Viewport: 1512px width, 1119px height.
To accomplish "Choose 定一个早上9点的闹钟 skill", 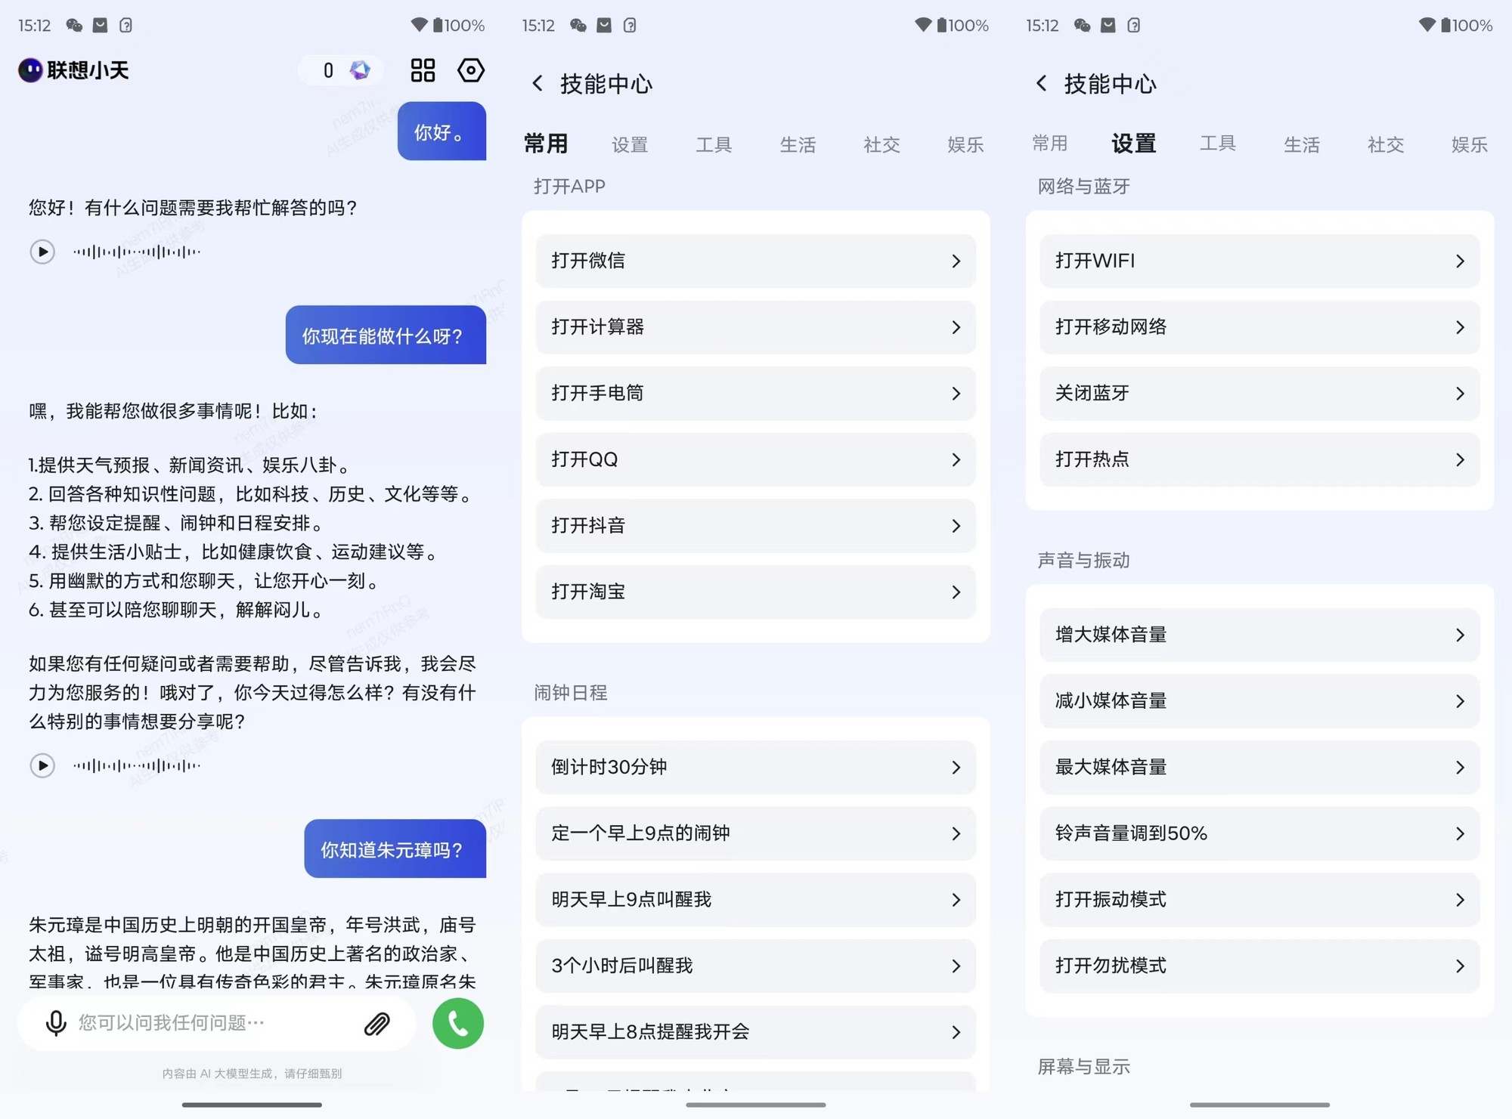I will coord(755,833).
